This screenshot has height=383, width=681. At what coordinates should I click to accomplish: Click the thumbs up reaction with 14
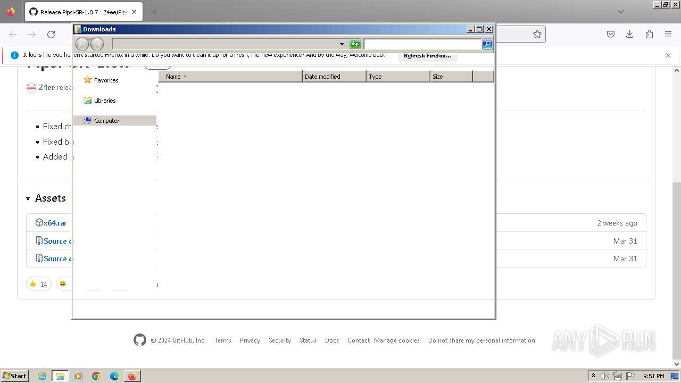click(x=38, y=284)
